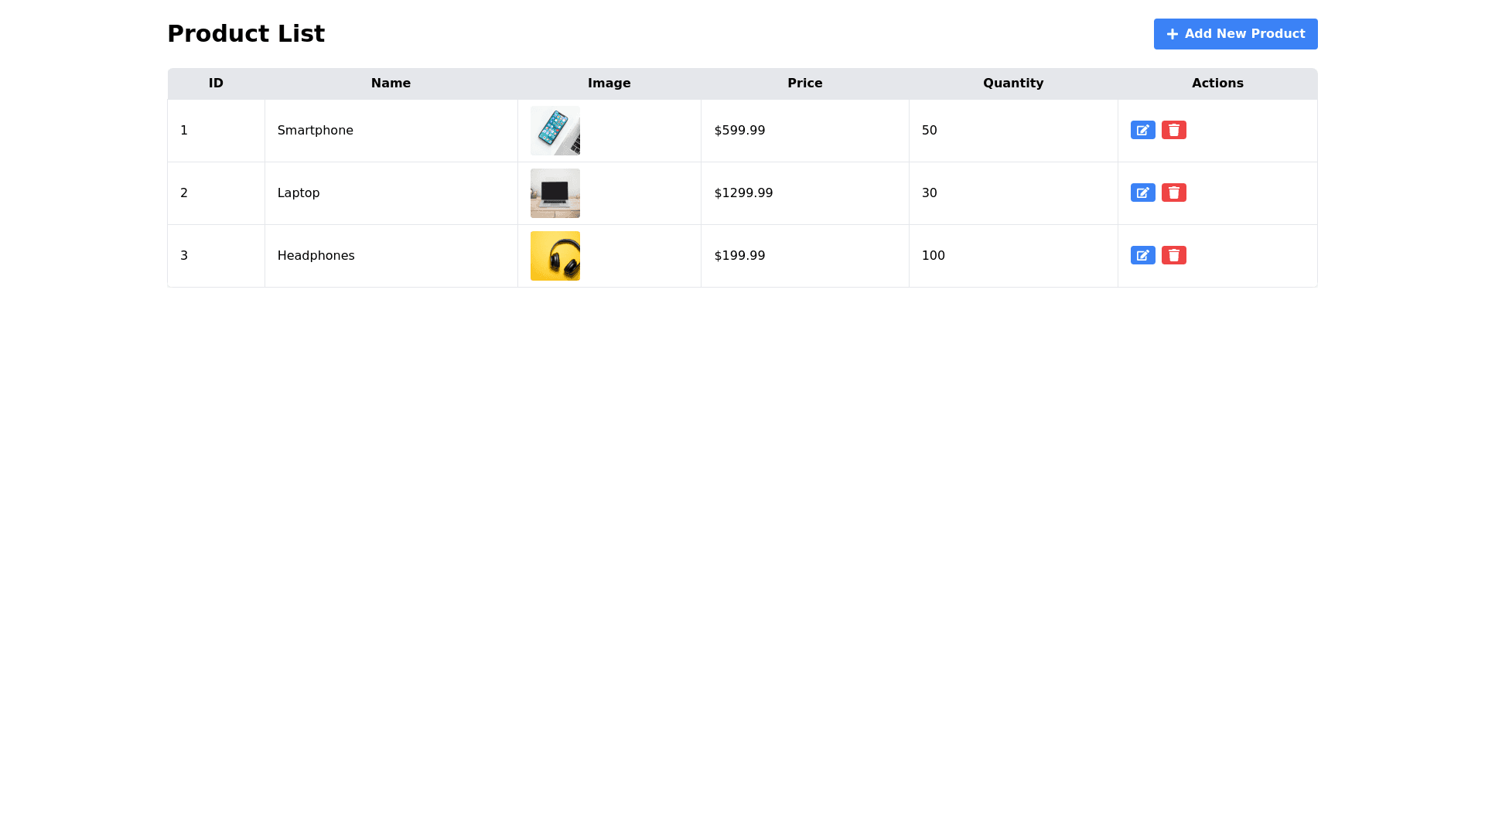This screenshot has height=835, width=1485.
Task: Click the delete icon for Smartphone
Action: 1174,130
